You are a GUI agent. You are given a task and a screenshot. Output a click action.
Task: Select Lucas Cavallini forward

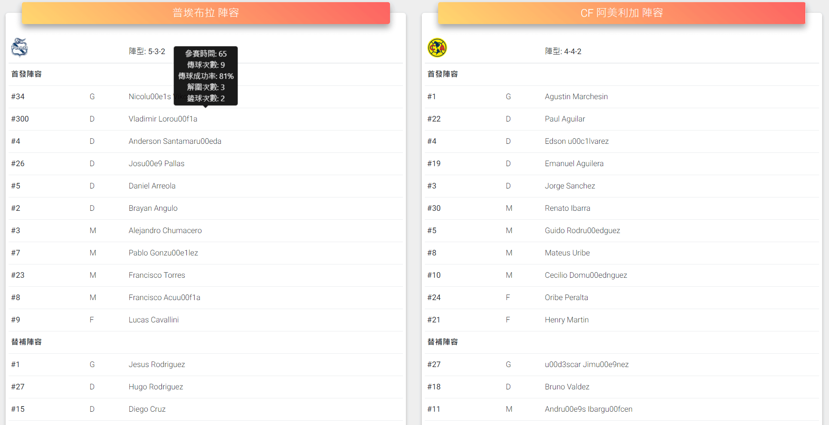[x=154, y=320]
